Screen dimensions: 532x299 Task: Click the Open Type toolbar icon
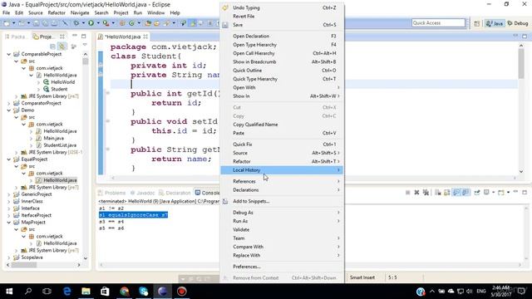point(148,23)
